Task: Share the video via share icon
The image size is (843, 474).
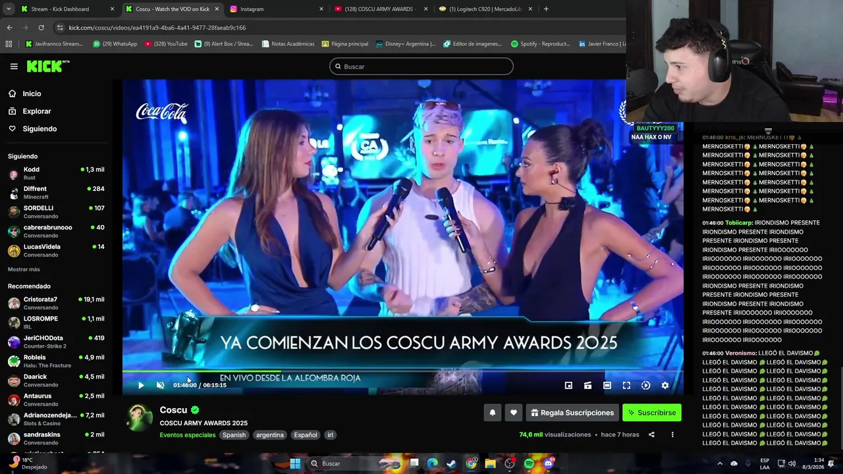Action: [x=651, y=434]
